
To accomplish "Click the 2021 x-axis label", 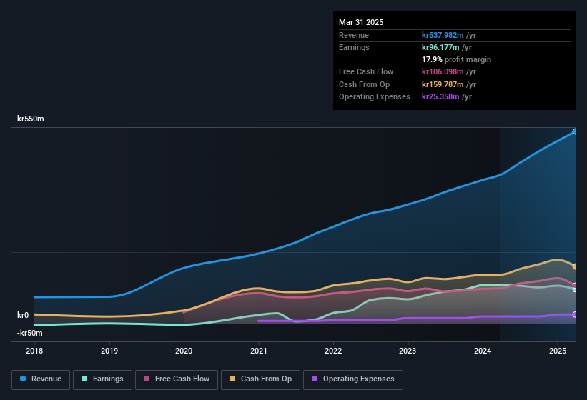I will coord(259,351).
